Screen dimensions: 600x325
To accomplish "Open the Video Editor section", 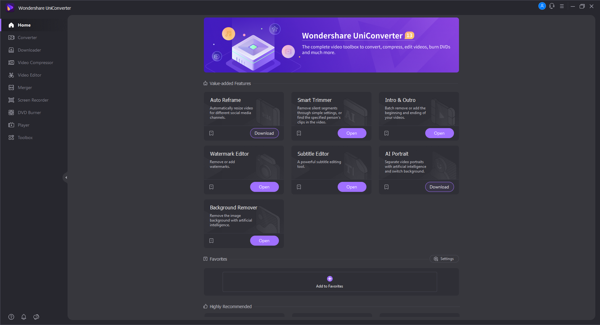I will coord(34,75).
